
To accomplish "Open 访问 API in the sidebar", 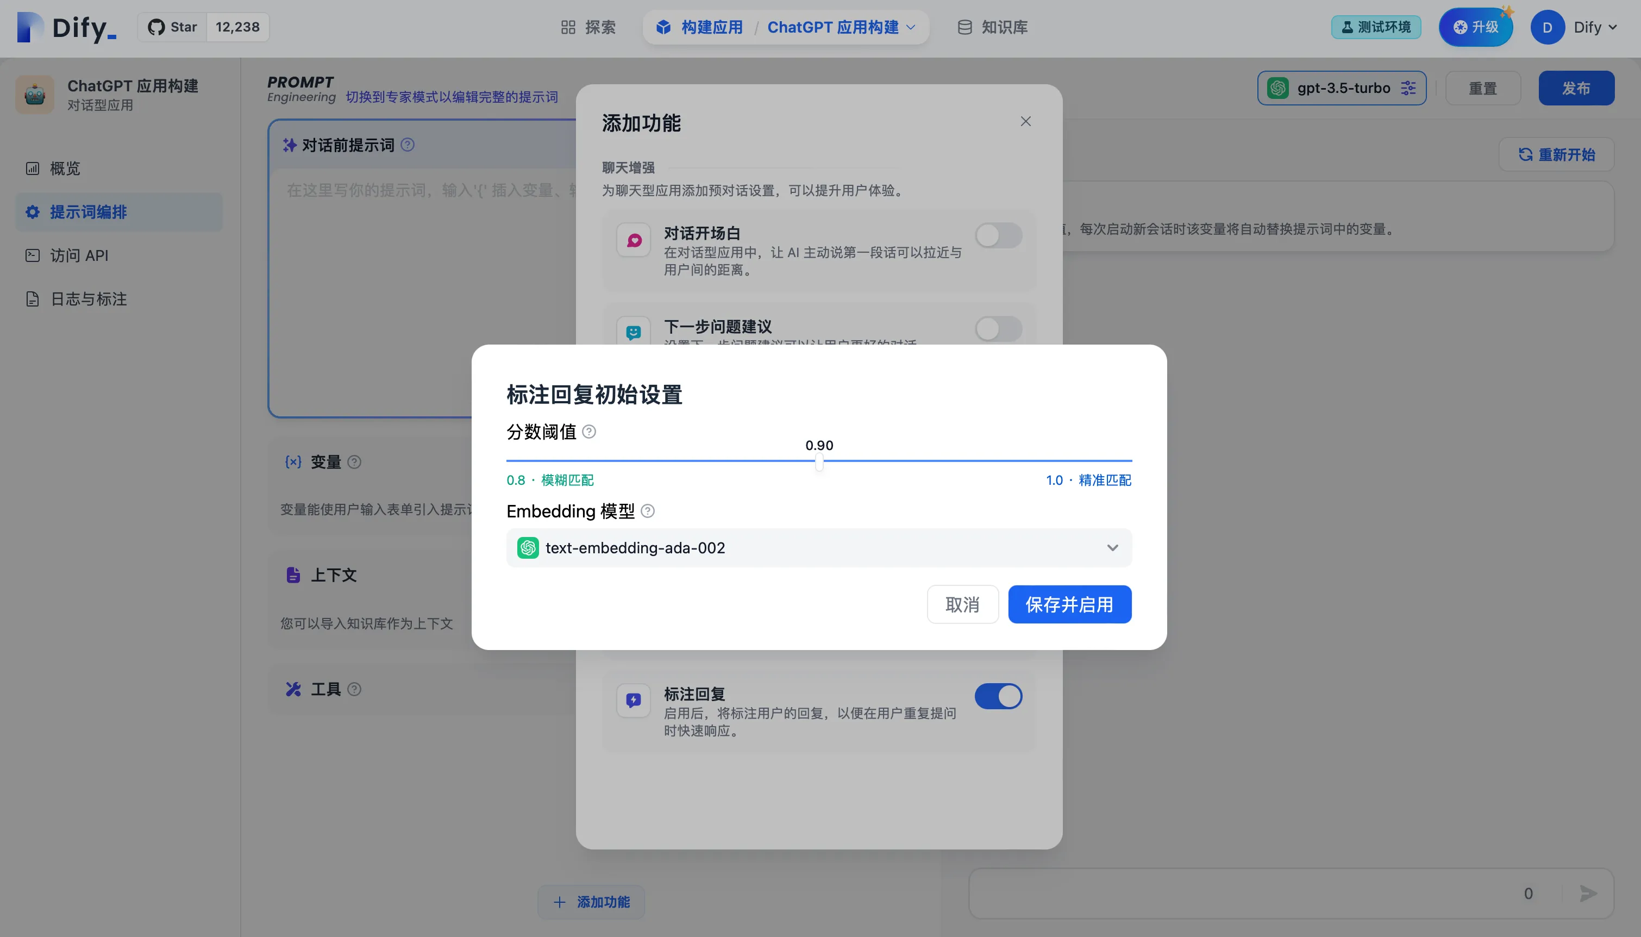I will (x=78, y=255).
